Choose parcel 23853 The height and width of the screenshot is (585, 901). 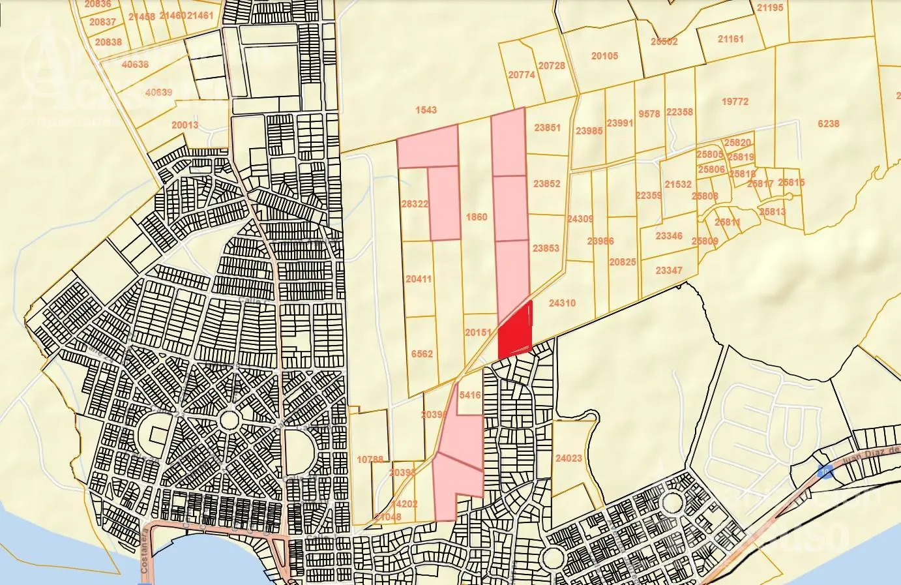click(546, 248)
